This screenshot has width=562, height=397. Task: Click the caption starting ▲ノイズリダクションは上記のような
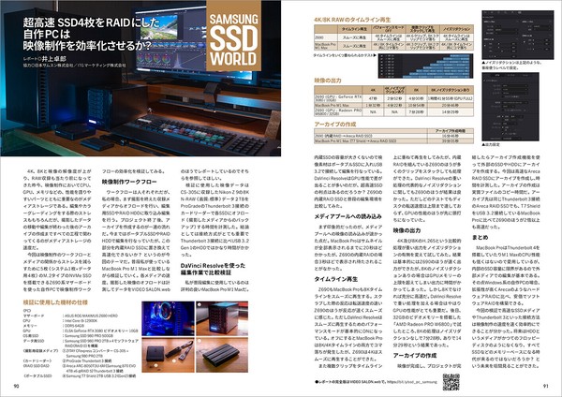click(x=511, y=65)
